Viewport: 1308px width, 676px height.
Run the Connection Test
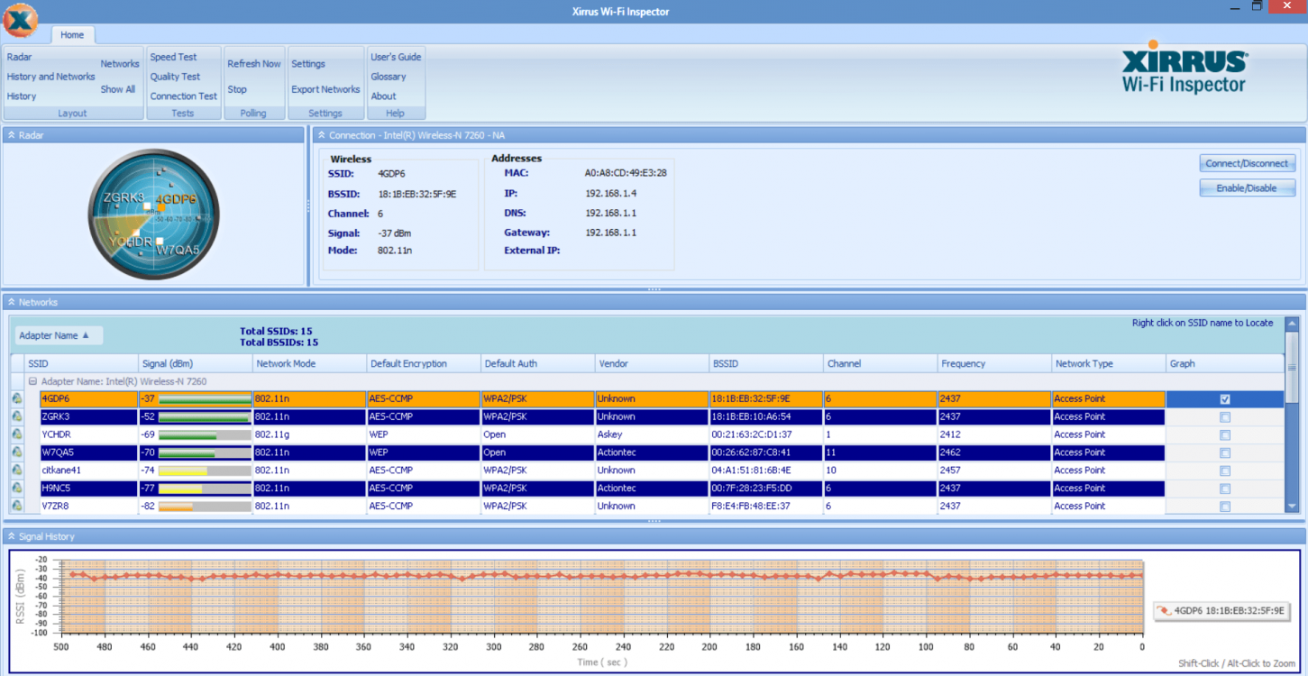184,96
